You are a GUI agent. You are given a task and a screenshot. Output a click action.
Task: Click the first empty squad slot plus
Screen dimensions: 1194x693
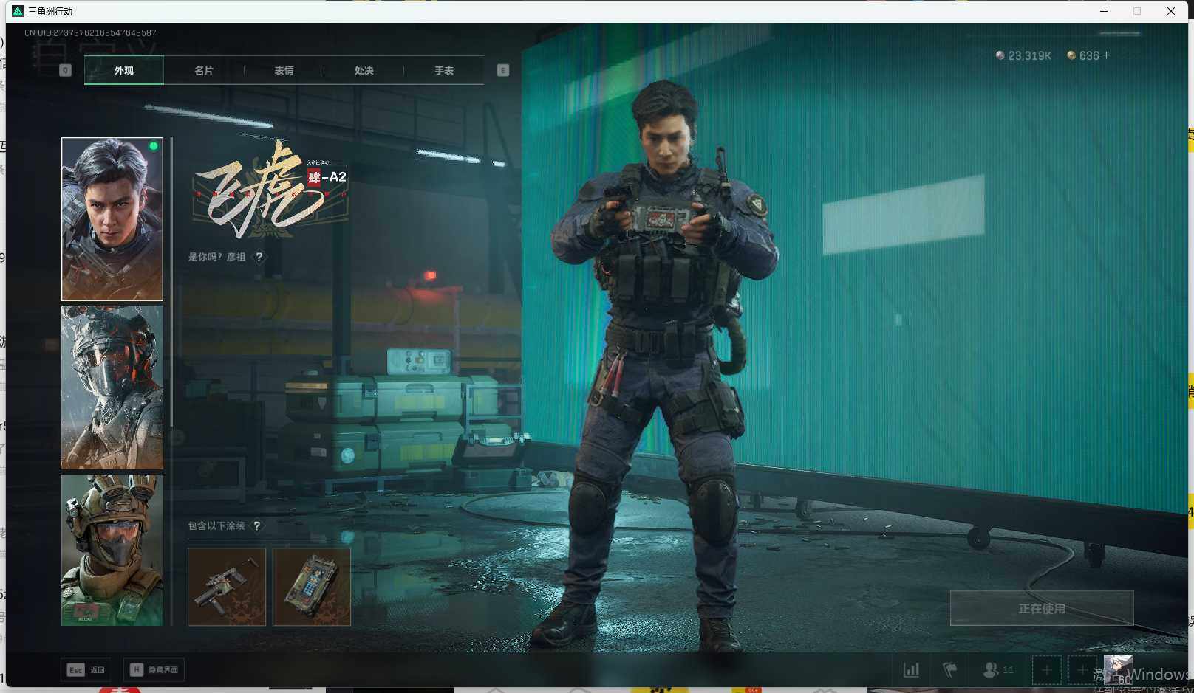1047,670
